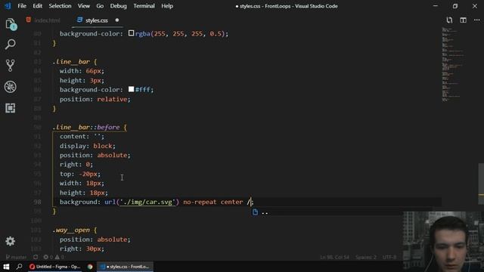Open the Search view in activity bar

(x=10, y=45)
